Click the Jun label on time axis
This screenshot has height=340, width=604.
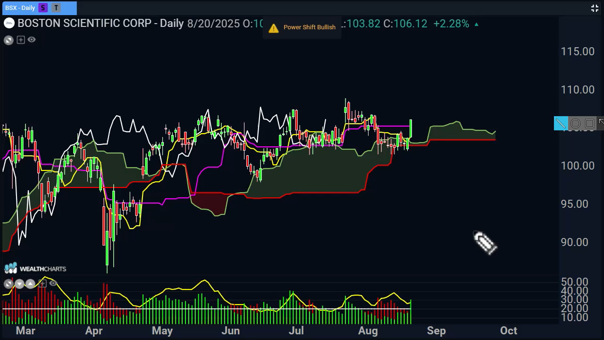point(231,331)
